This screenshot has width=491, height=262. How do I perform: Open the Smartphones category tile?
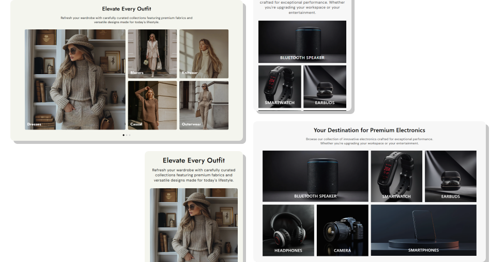tap(424, 231)
